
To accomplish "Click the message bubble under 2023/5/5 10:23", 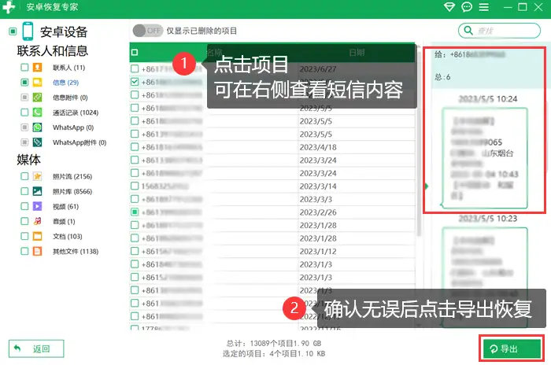I will (x=485, y=276).
